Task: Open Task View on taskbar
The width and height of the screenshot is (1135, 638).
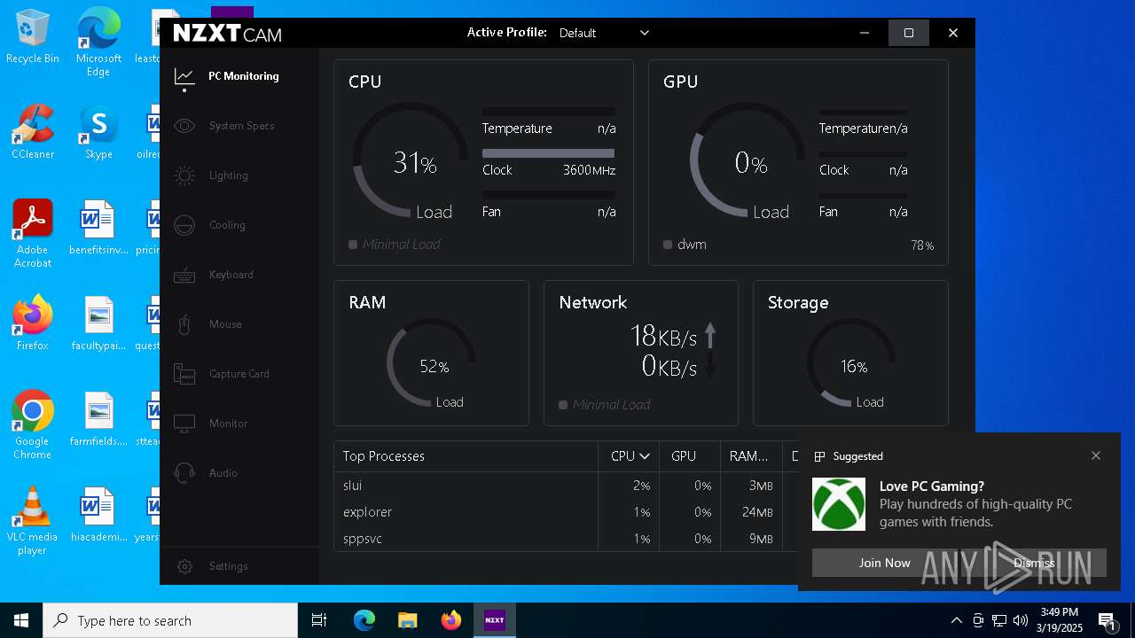Action: [319, 620]
